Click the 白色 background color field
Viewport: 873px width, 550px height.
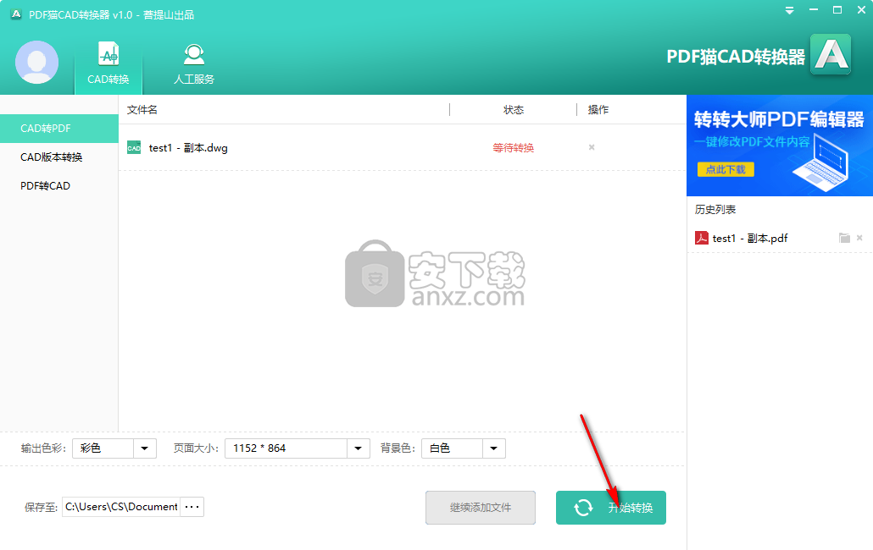point(452,448)
